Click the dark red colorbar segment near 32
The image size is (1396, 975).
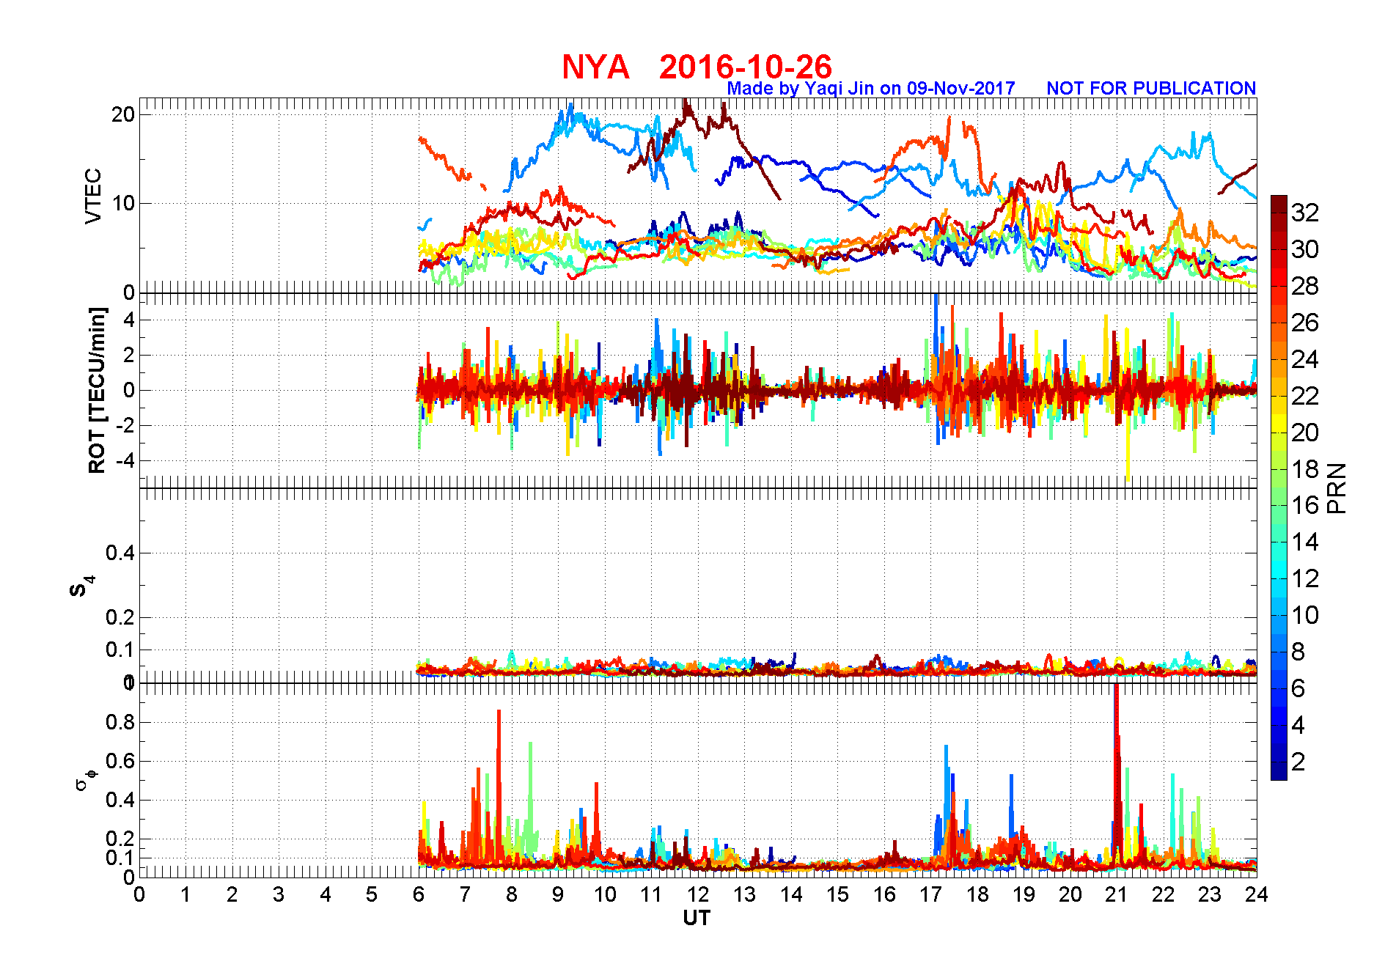(x=1279, y=205)
